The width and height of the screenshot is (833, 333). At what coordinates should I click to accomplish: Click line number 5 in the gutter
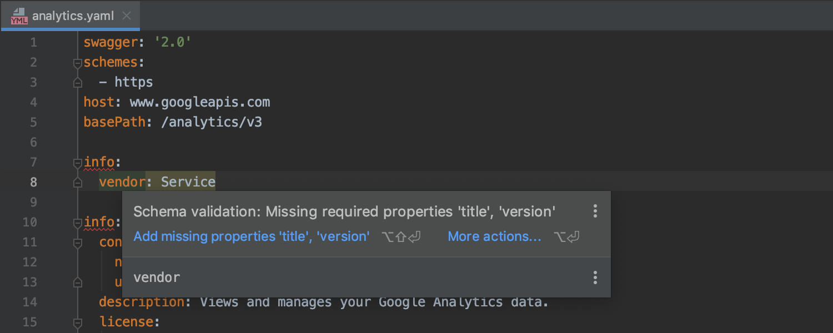[x=33, y=122]
